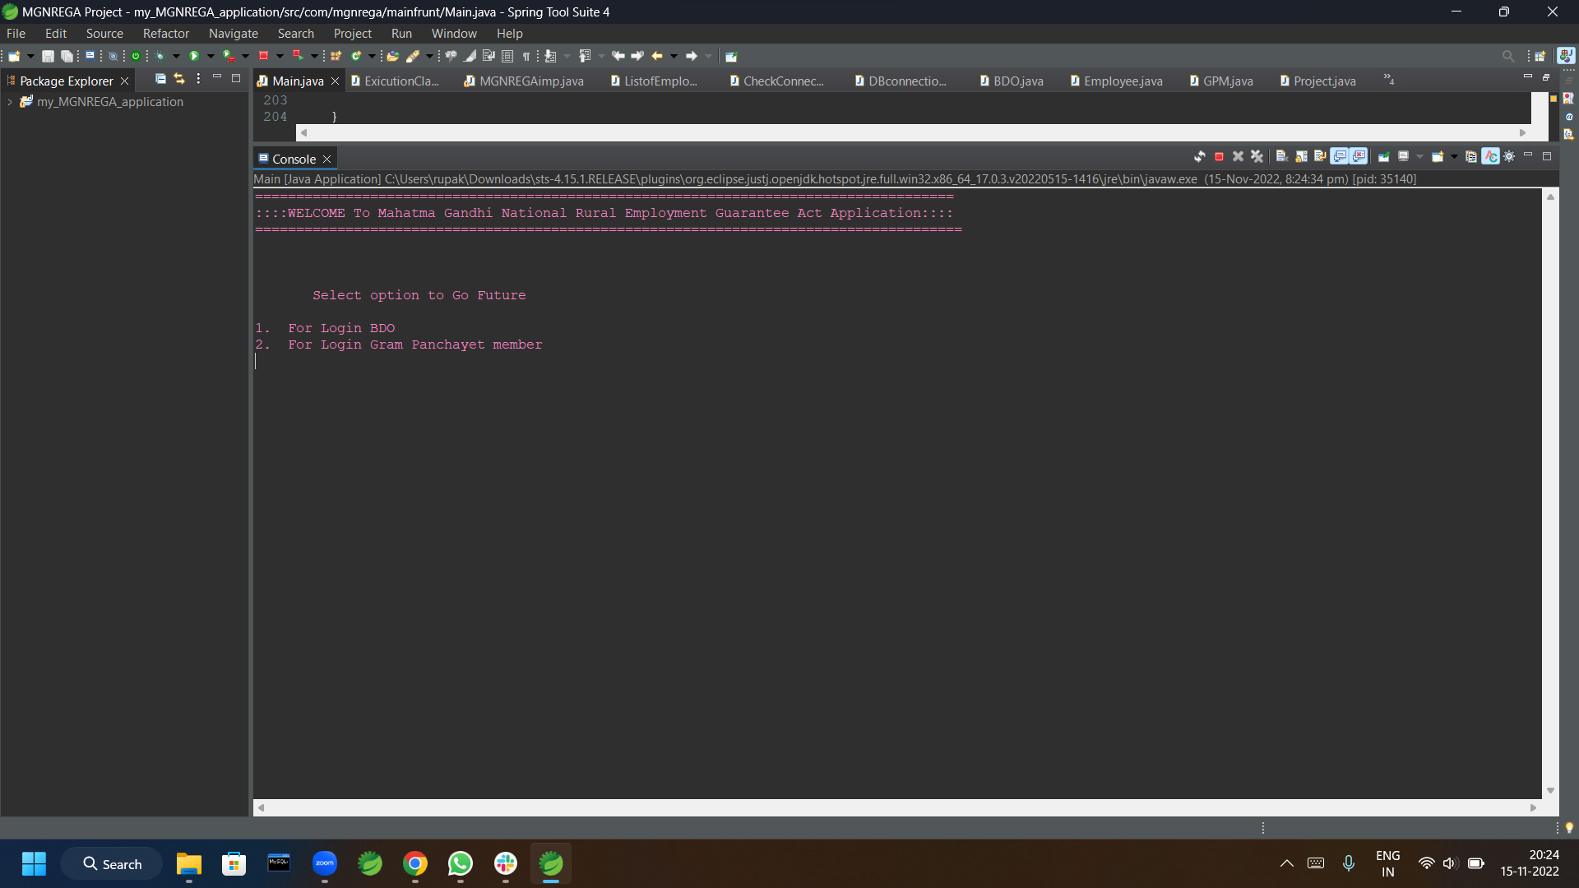
Task: Click Link with Editor in Package Explorer
Action: pyautogui.click(x=179, y=79)
